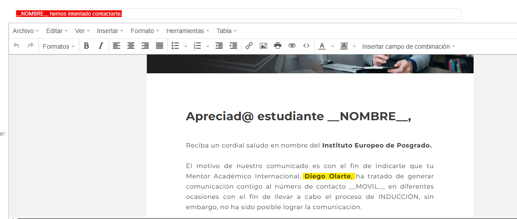This screenshot has width=517, height=219.
Task: Click the Redo arrow icon
Action: [x=30, y=46]
